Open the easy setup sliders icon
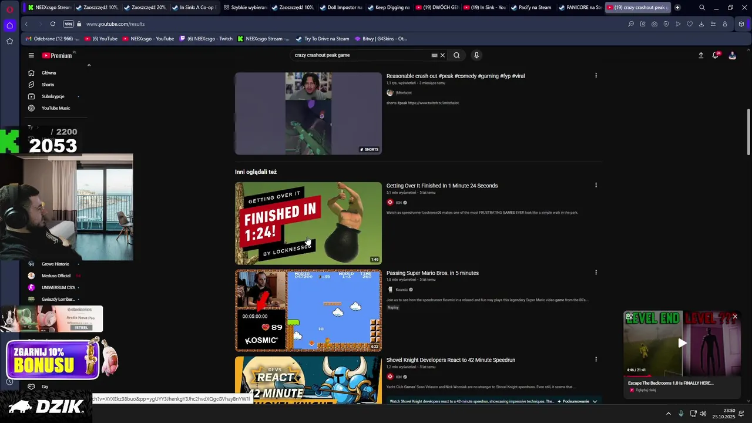 click(x=713, y=24)
